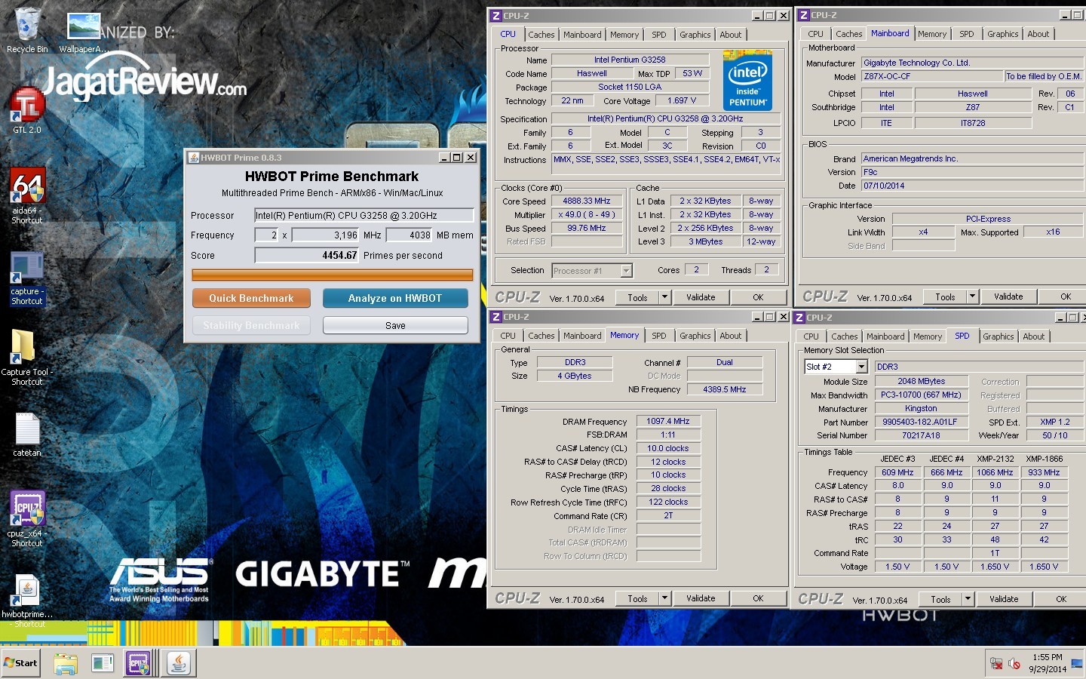Screen dimensions: 1086x679
Task: Select About tab in the Memory CPU-Z window
Action: (730, 336)
